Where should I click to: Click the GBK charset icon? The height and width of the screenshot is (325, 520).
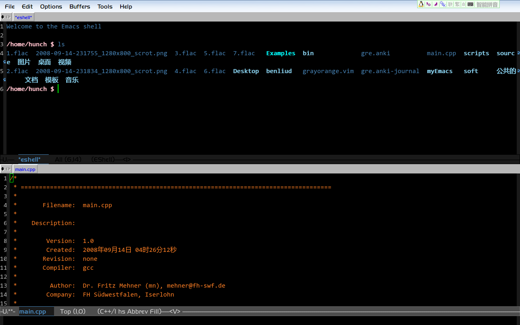click(443, 4)
